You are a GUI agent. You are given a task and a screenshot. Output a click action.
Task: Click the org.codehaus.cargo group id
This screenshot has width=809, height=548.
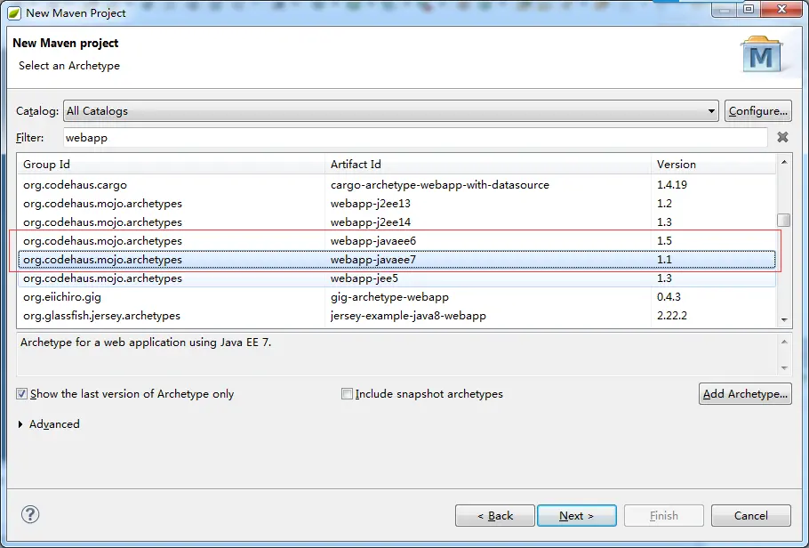(75, 184)
